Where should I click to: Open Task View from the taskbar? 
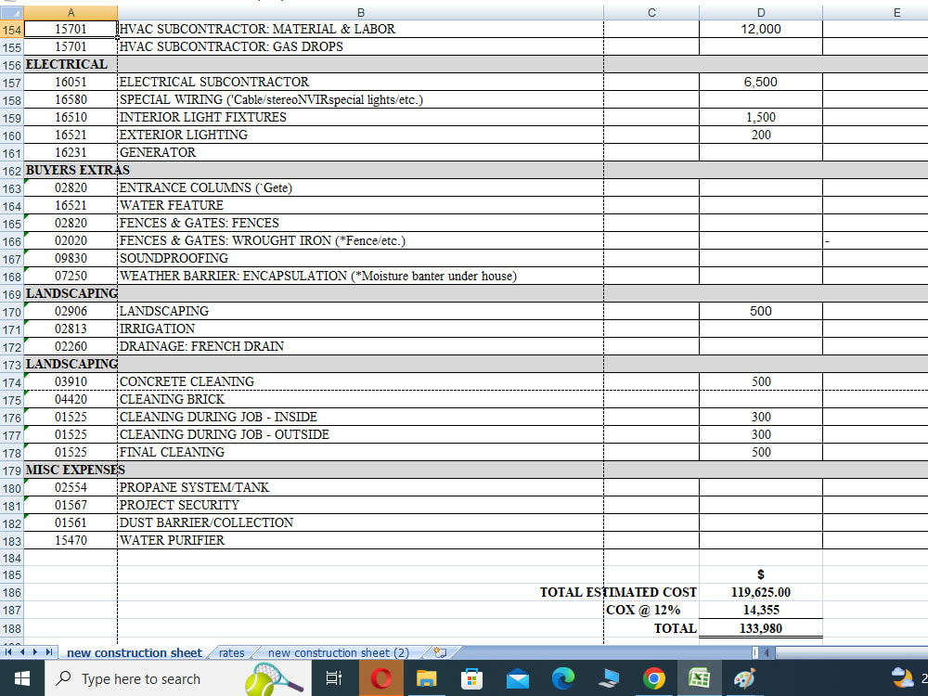click(334, 678)
